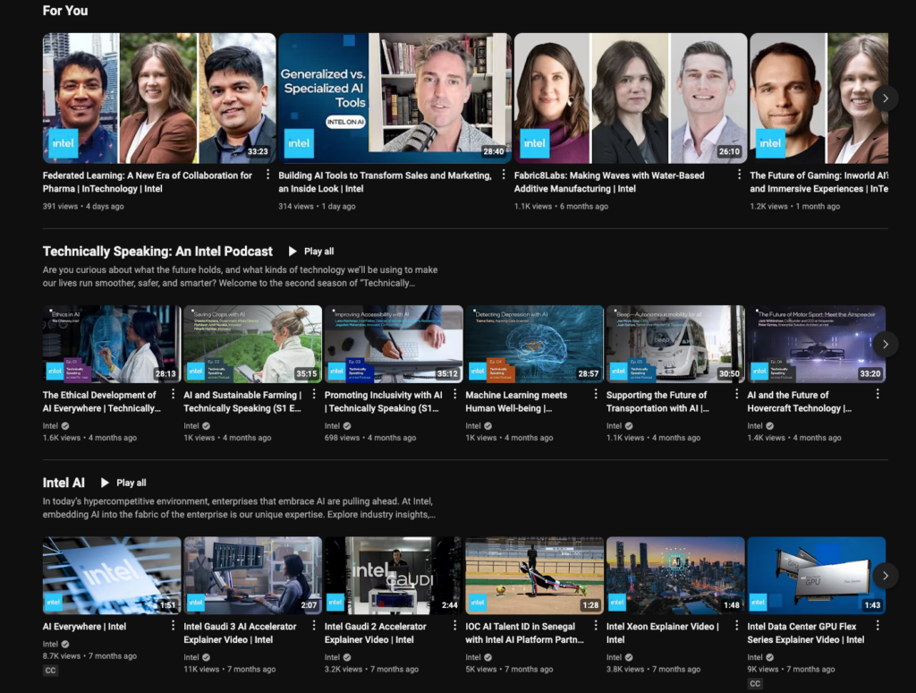Open The Future of Gaming: Inworld AI title
The image size is (916, 693).
click(x=819, y=182)
